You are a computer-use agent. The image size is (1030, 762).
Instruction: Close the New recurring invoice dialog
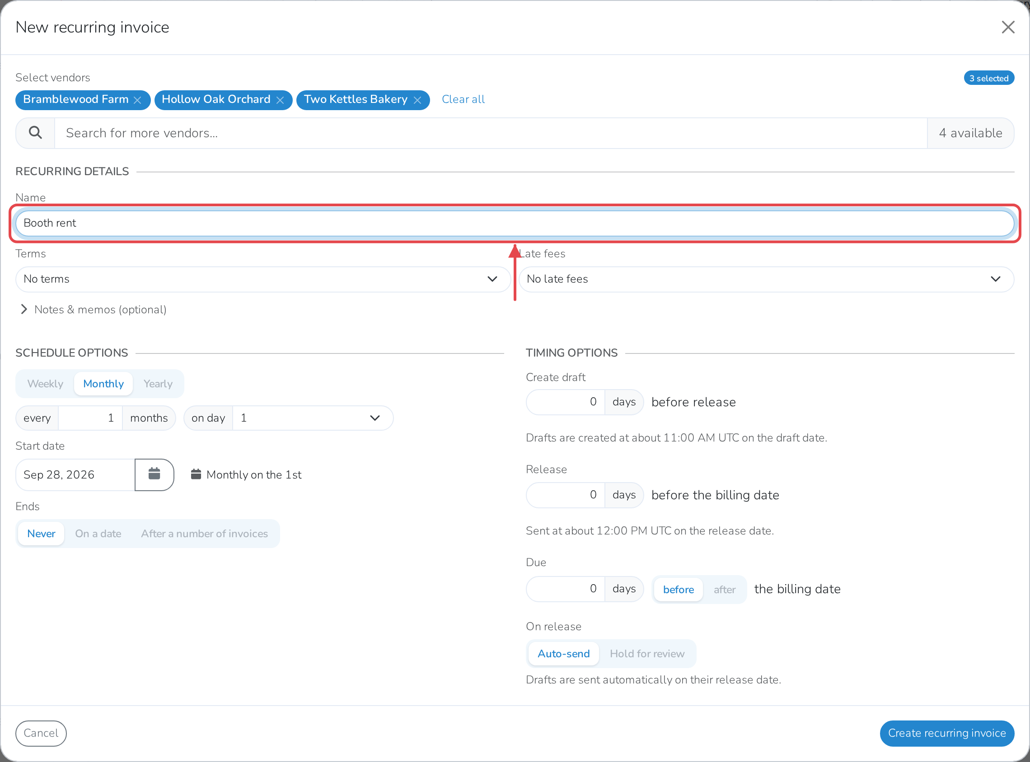(x=1008, y=27)
